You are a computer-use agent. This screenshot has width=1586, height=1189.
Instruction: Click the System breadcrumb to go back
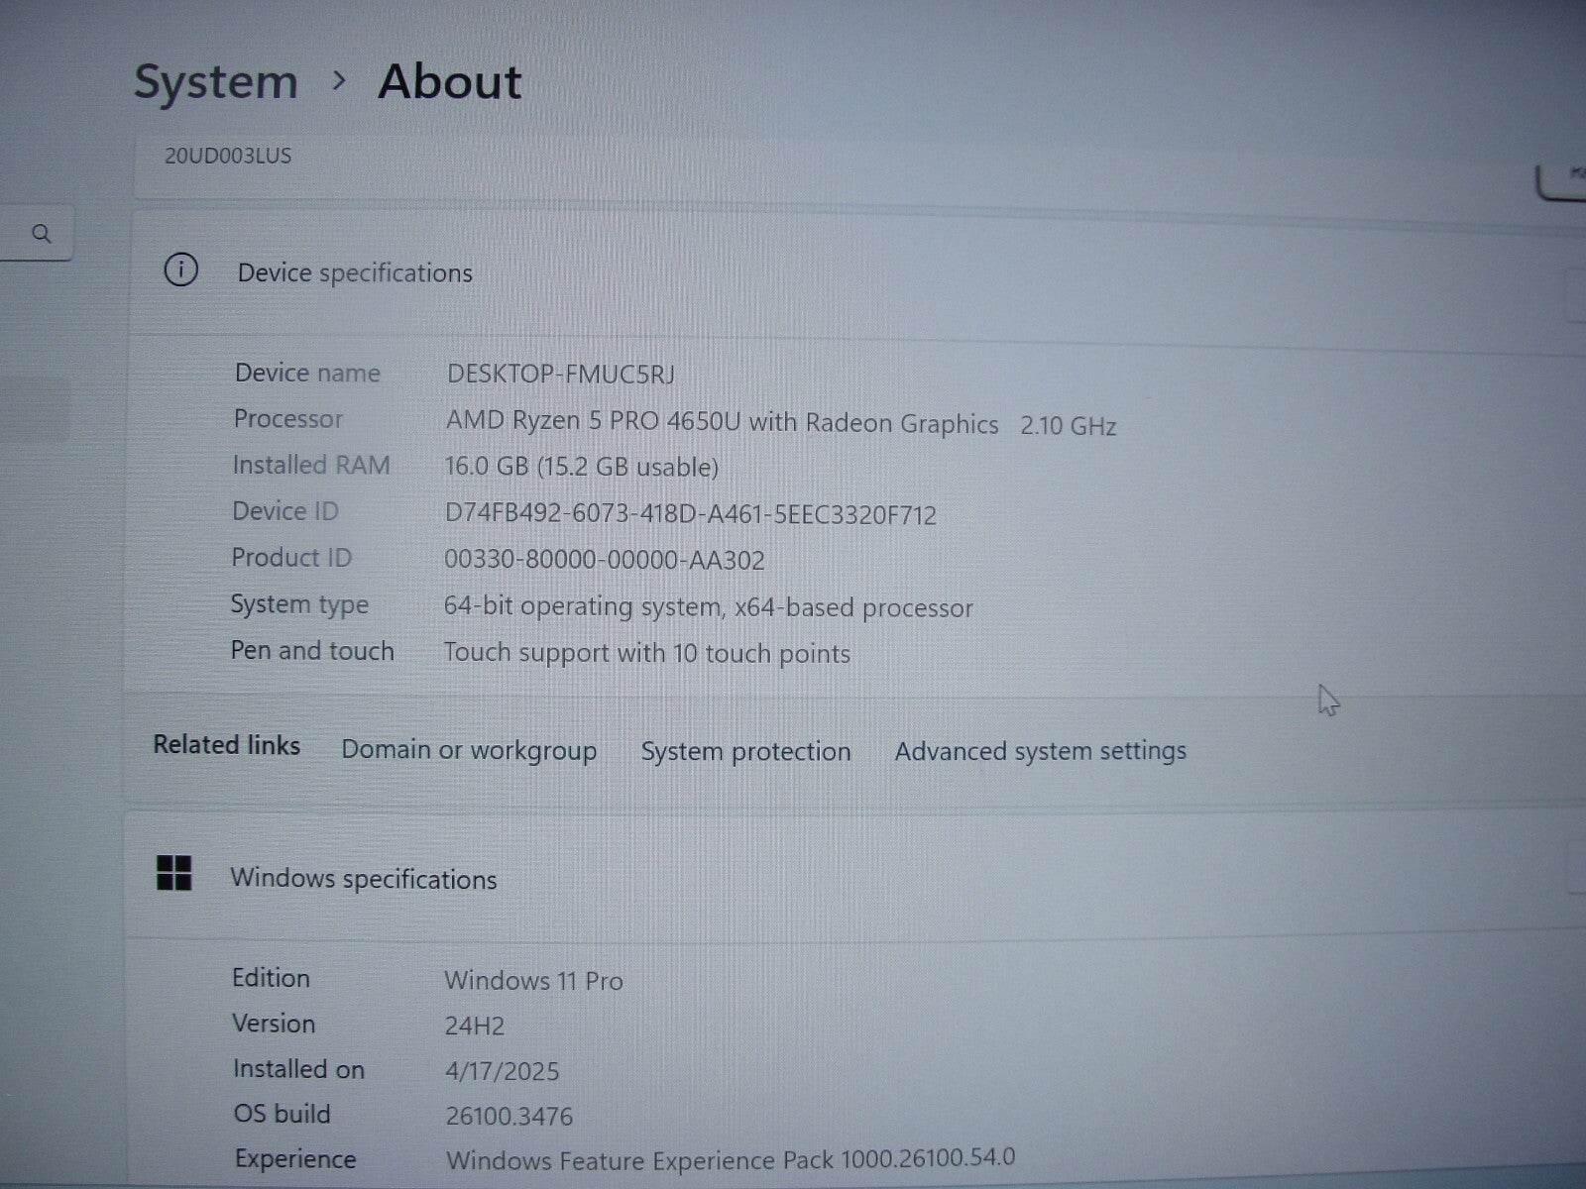point(216,81)
